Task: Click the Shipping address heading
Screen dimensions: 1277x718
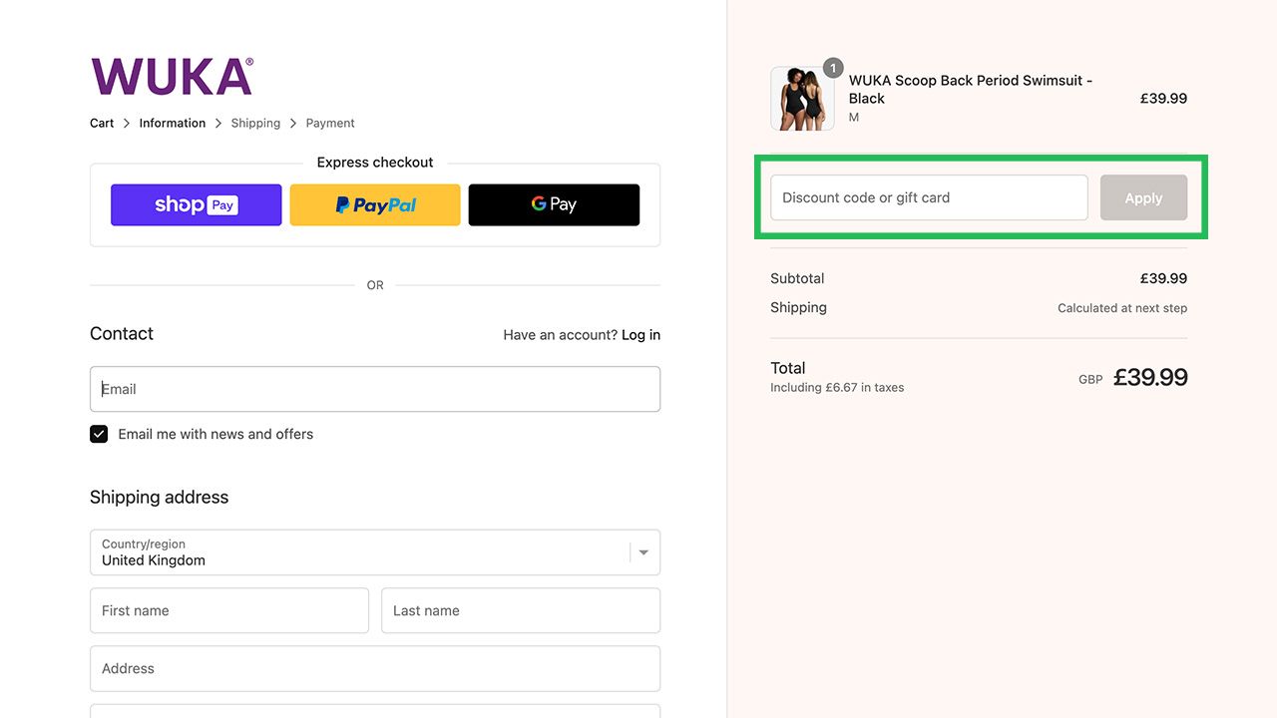Action: point(159,497)
